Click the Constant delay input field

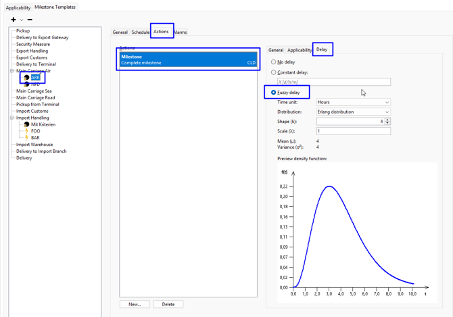click(x=334, y=82)
